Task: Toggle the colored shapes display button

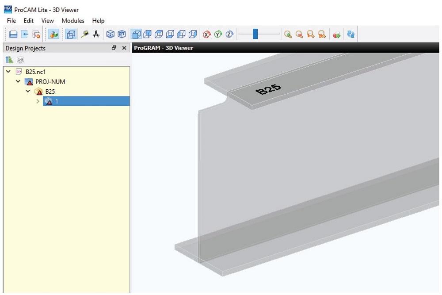Action: coord(53,34)
